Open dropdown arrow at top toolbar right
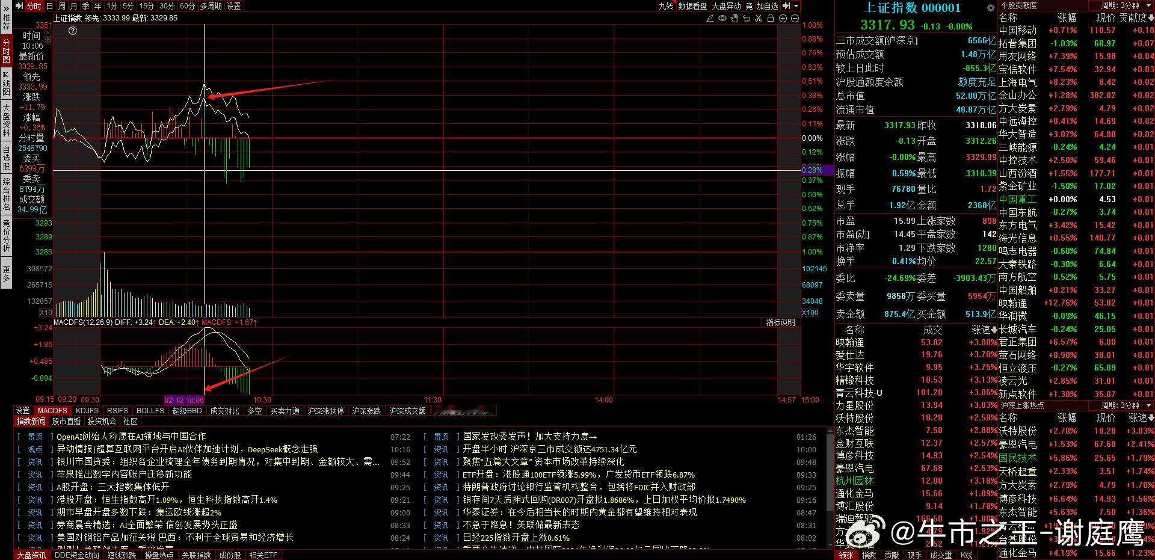The height and width of the screenshot is (560, 1155). pos(796,6)
